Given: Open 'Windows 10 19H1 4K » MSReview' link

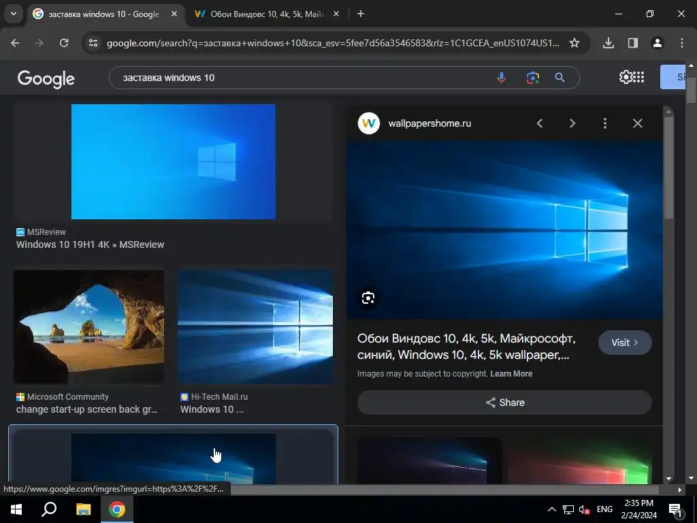Looking at the screenshot, I should [x=91, y=244].
